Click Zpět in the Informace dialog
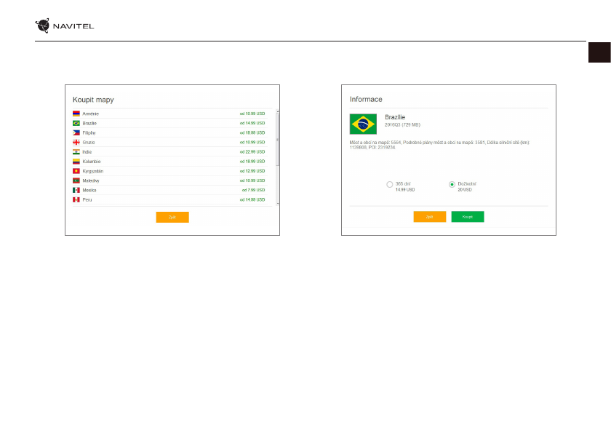 pos(429,217)
